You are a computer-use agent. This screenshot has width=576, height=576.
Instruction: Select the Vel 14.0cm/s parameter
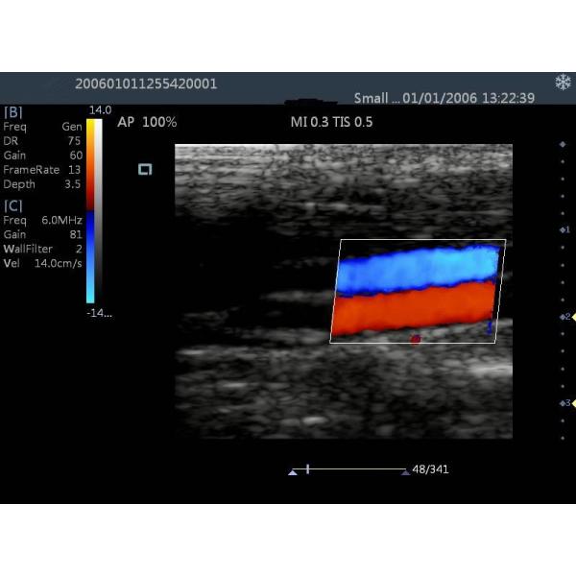click(42, 263)
